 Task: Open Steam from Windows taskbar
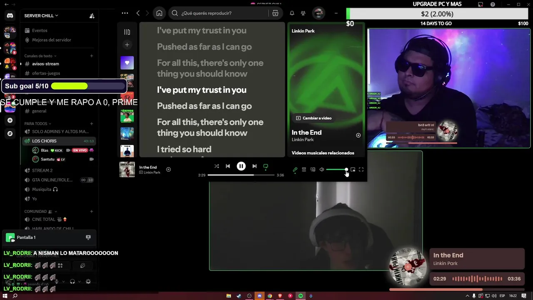[x=239, y=296]
